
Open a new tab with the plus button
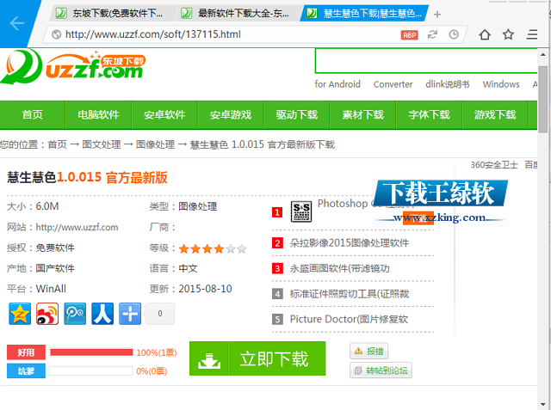pyautogui.click(x=437, y=15)
